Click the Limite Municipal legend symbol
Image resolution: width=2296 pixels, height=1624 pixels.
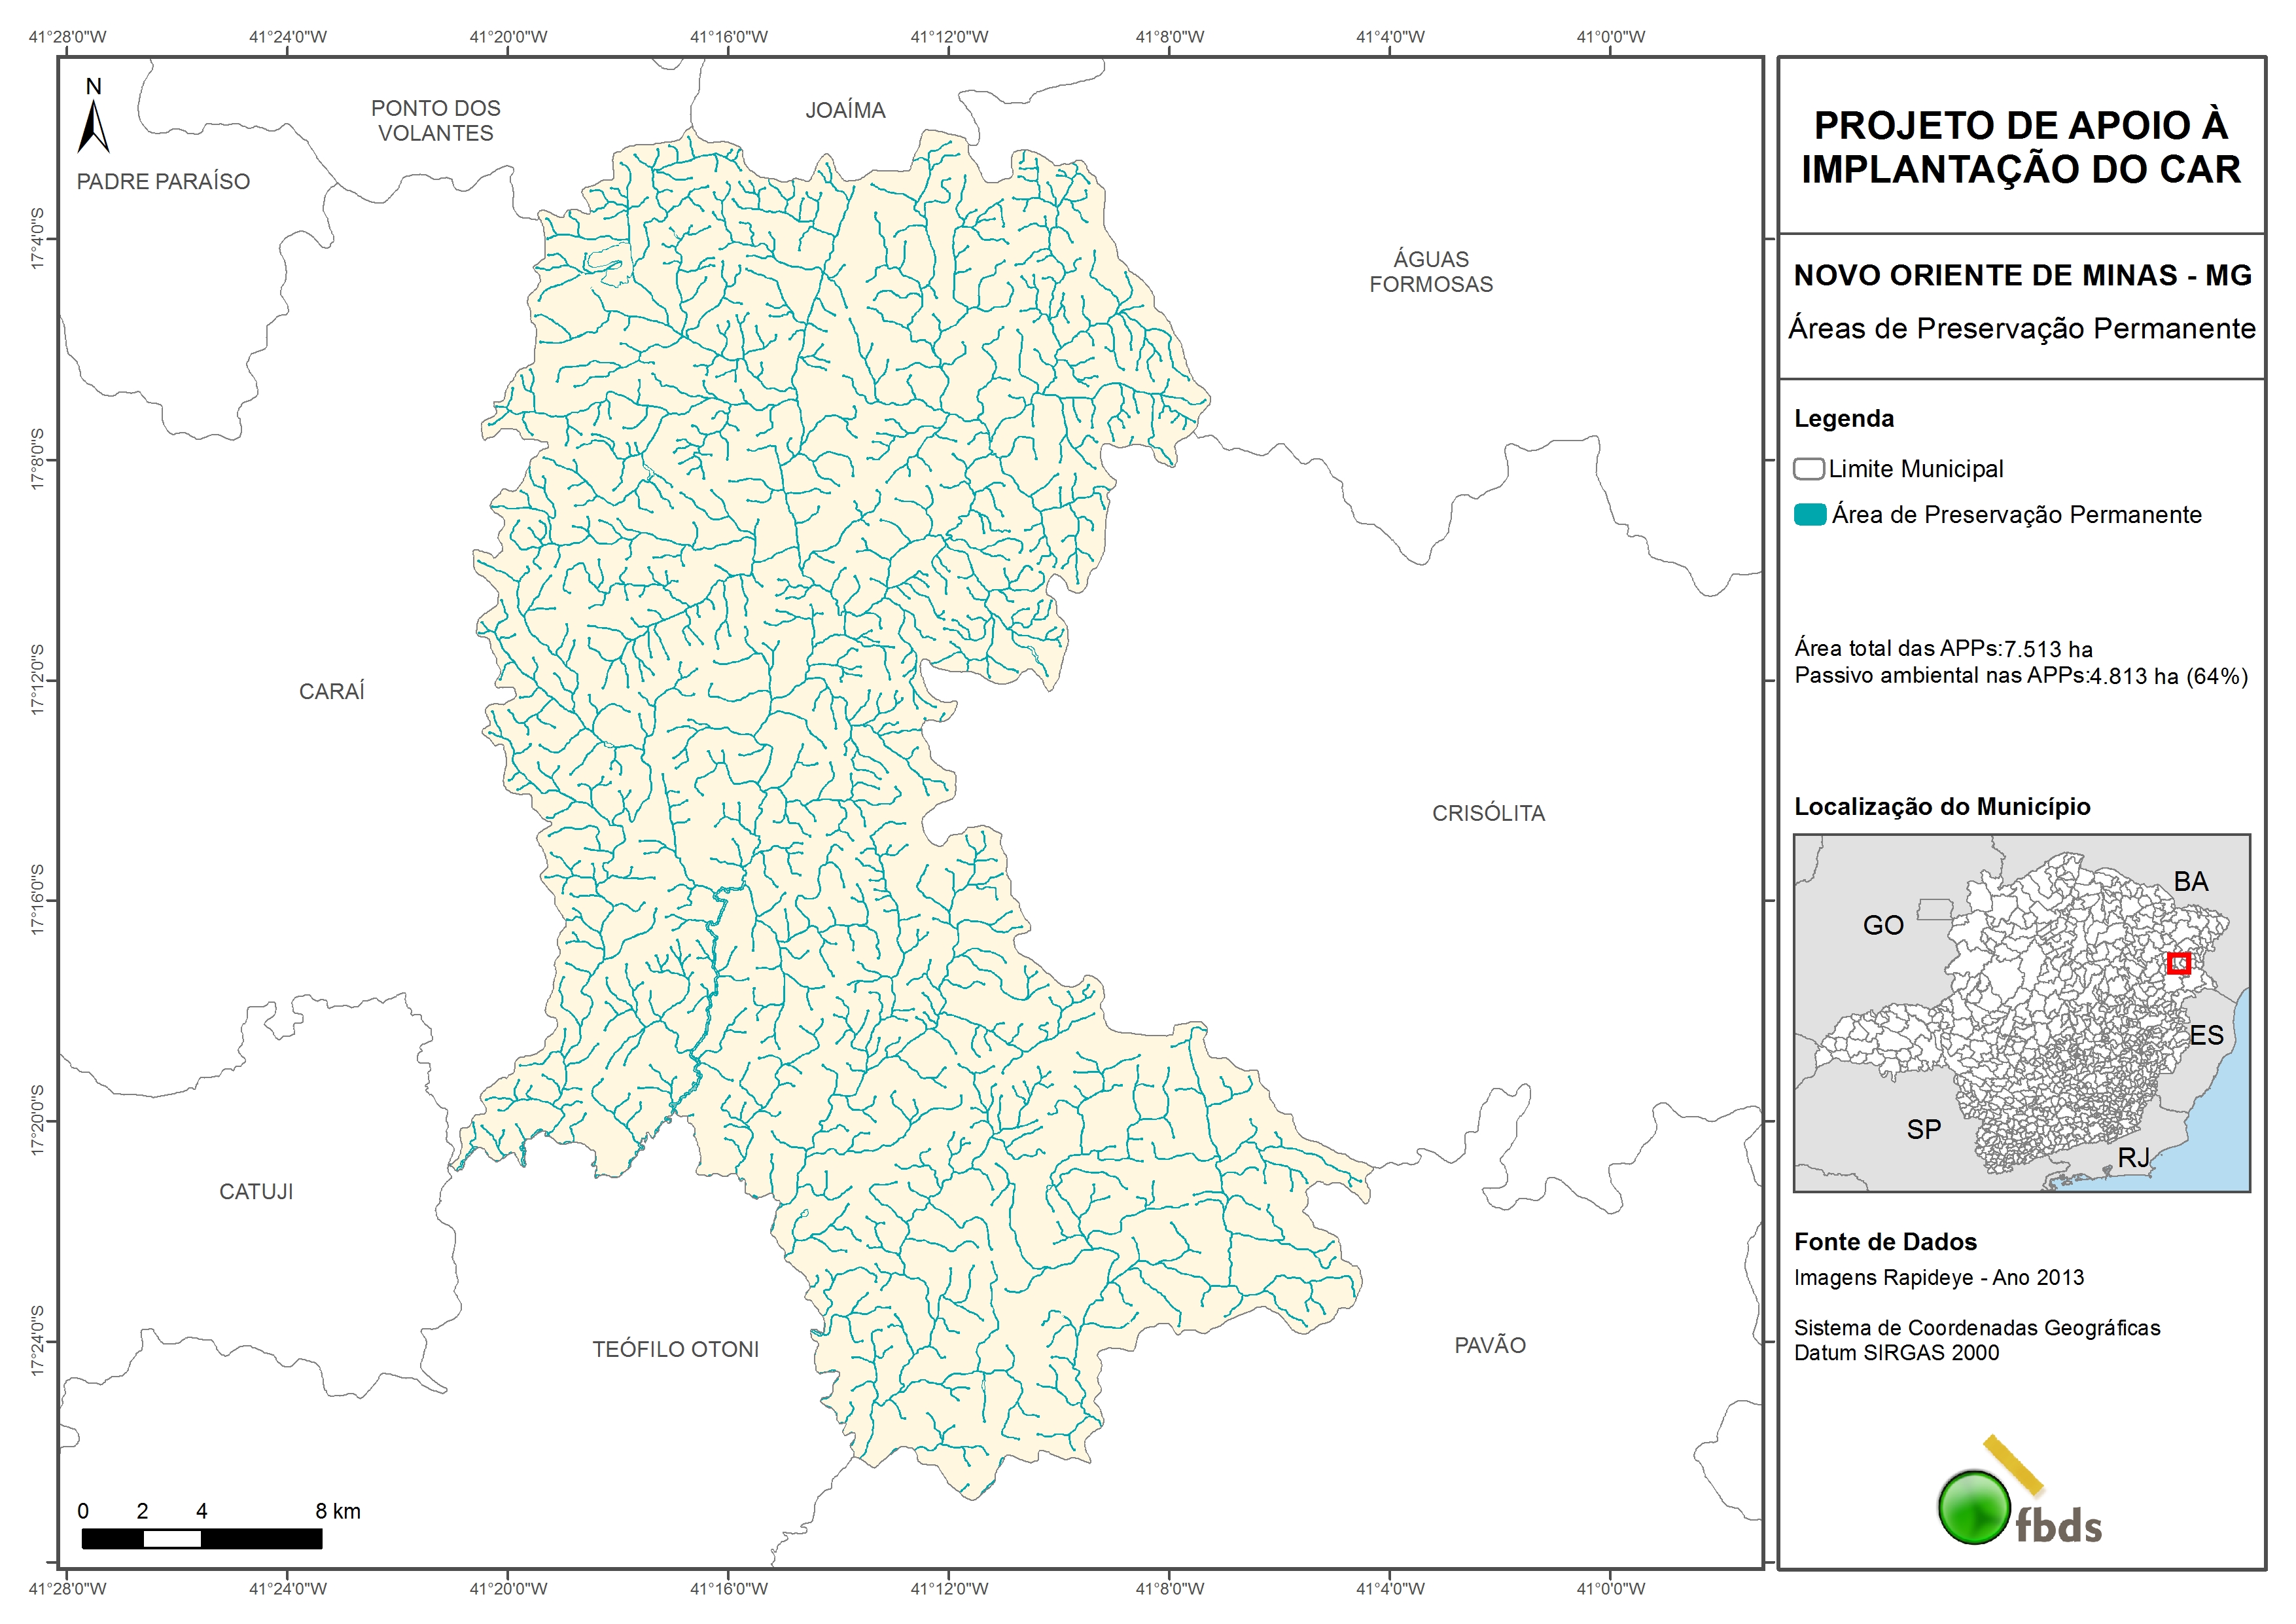coord(1808,469)
